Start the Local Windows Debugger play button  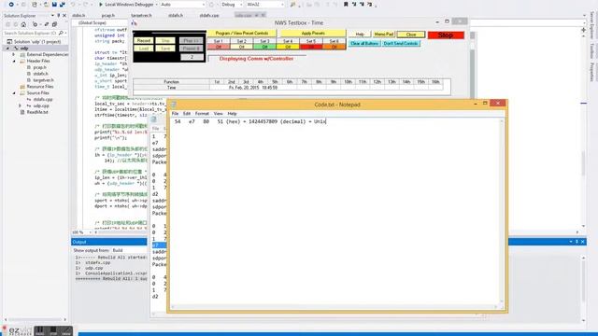click(101, 5)
